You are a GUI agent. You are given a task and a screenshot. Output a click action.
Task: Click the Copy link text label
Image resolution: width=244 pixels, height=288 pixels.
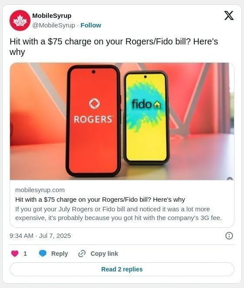tap(104, 254)
